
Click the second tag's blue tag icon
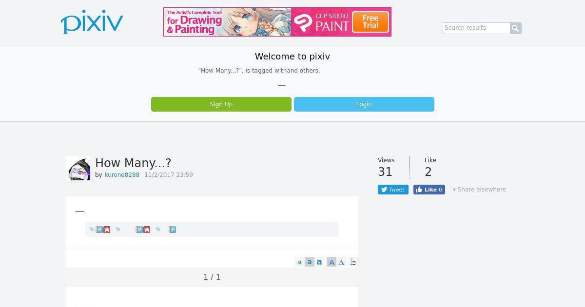pyautogui.click(x=118, y=230)
